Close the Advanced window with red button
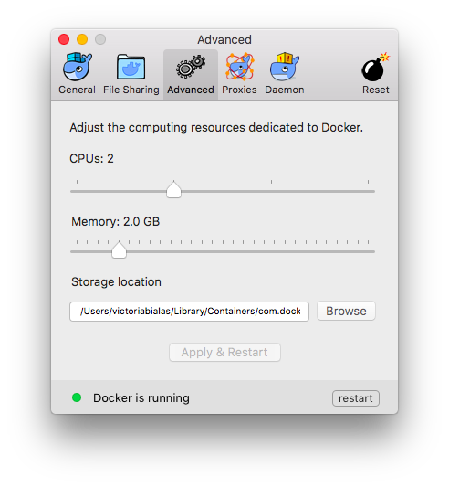The image size is (449, 487). pyautogui.click(x=64, y=39)
